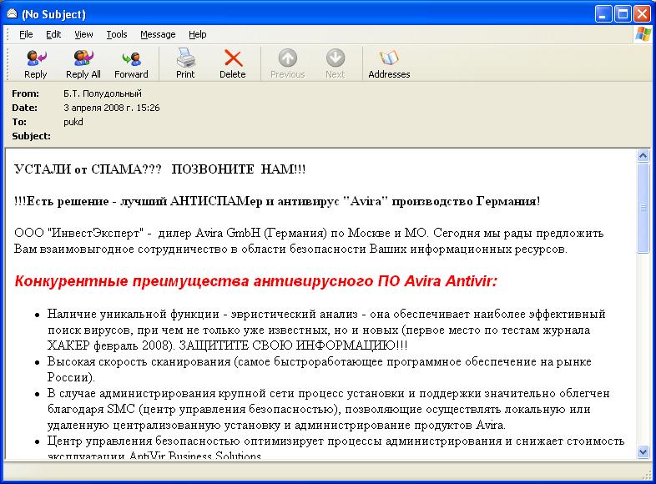Open the Message menu
656x484 pixels.
click(x=158, y=34)
